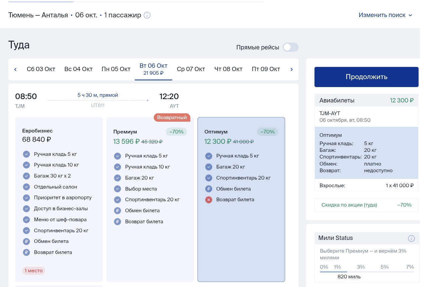
Task: Click the Мили Status percentage progress bar
Action: (x=367, y=272)
